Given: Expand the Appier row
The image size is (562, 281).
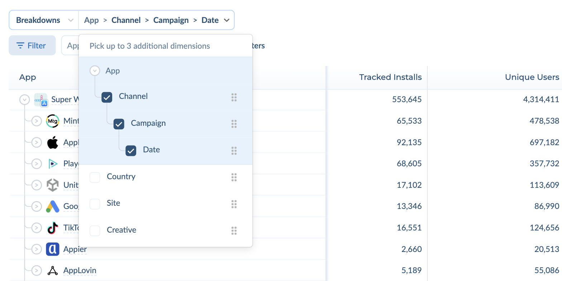Looking at the screenshot, I should click(x=36, y=249).
